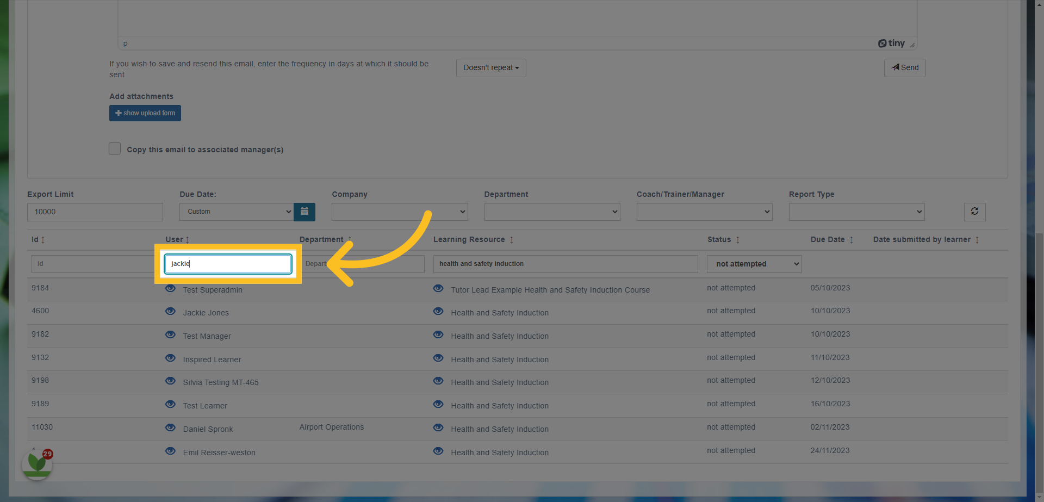
Task: Open the Coach/Trainer/Manager dropdown
Action: [704, 212]
